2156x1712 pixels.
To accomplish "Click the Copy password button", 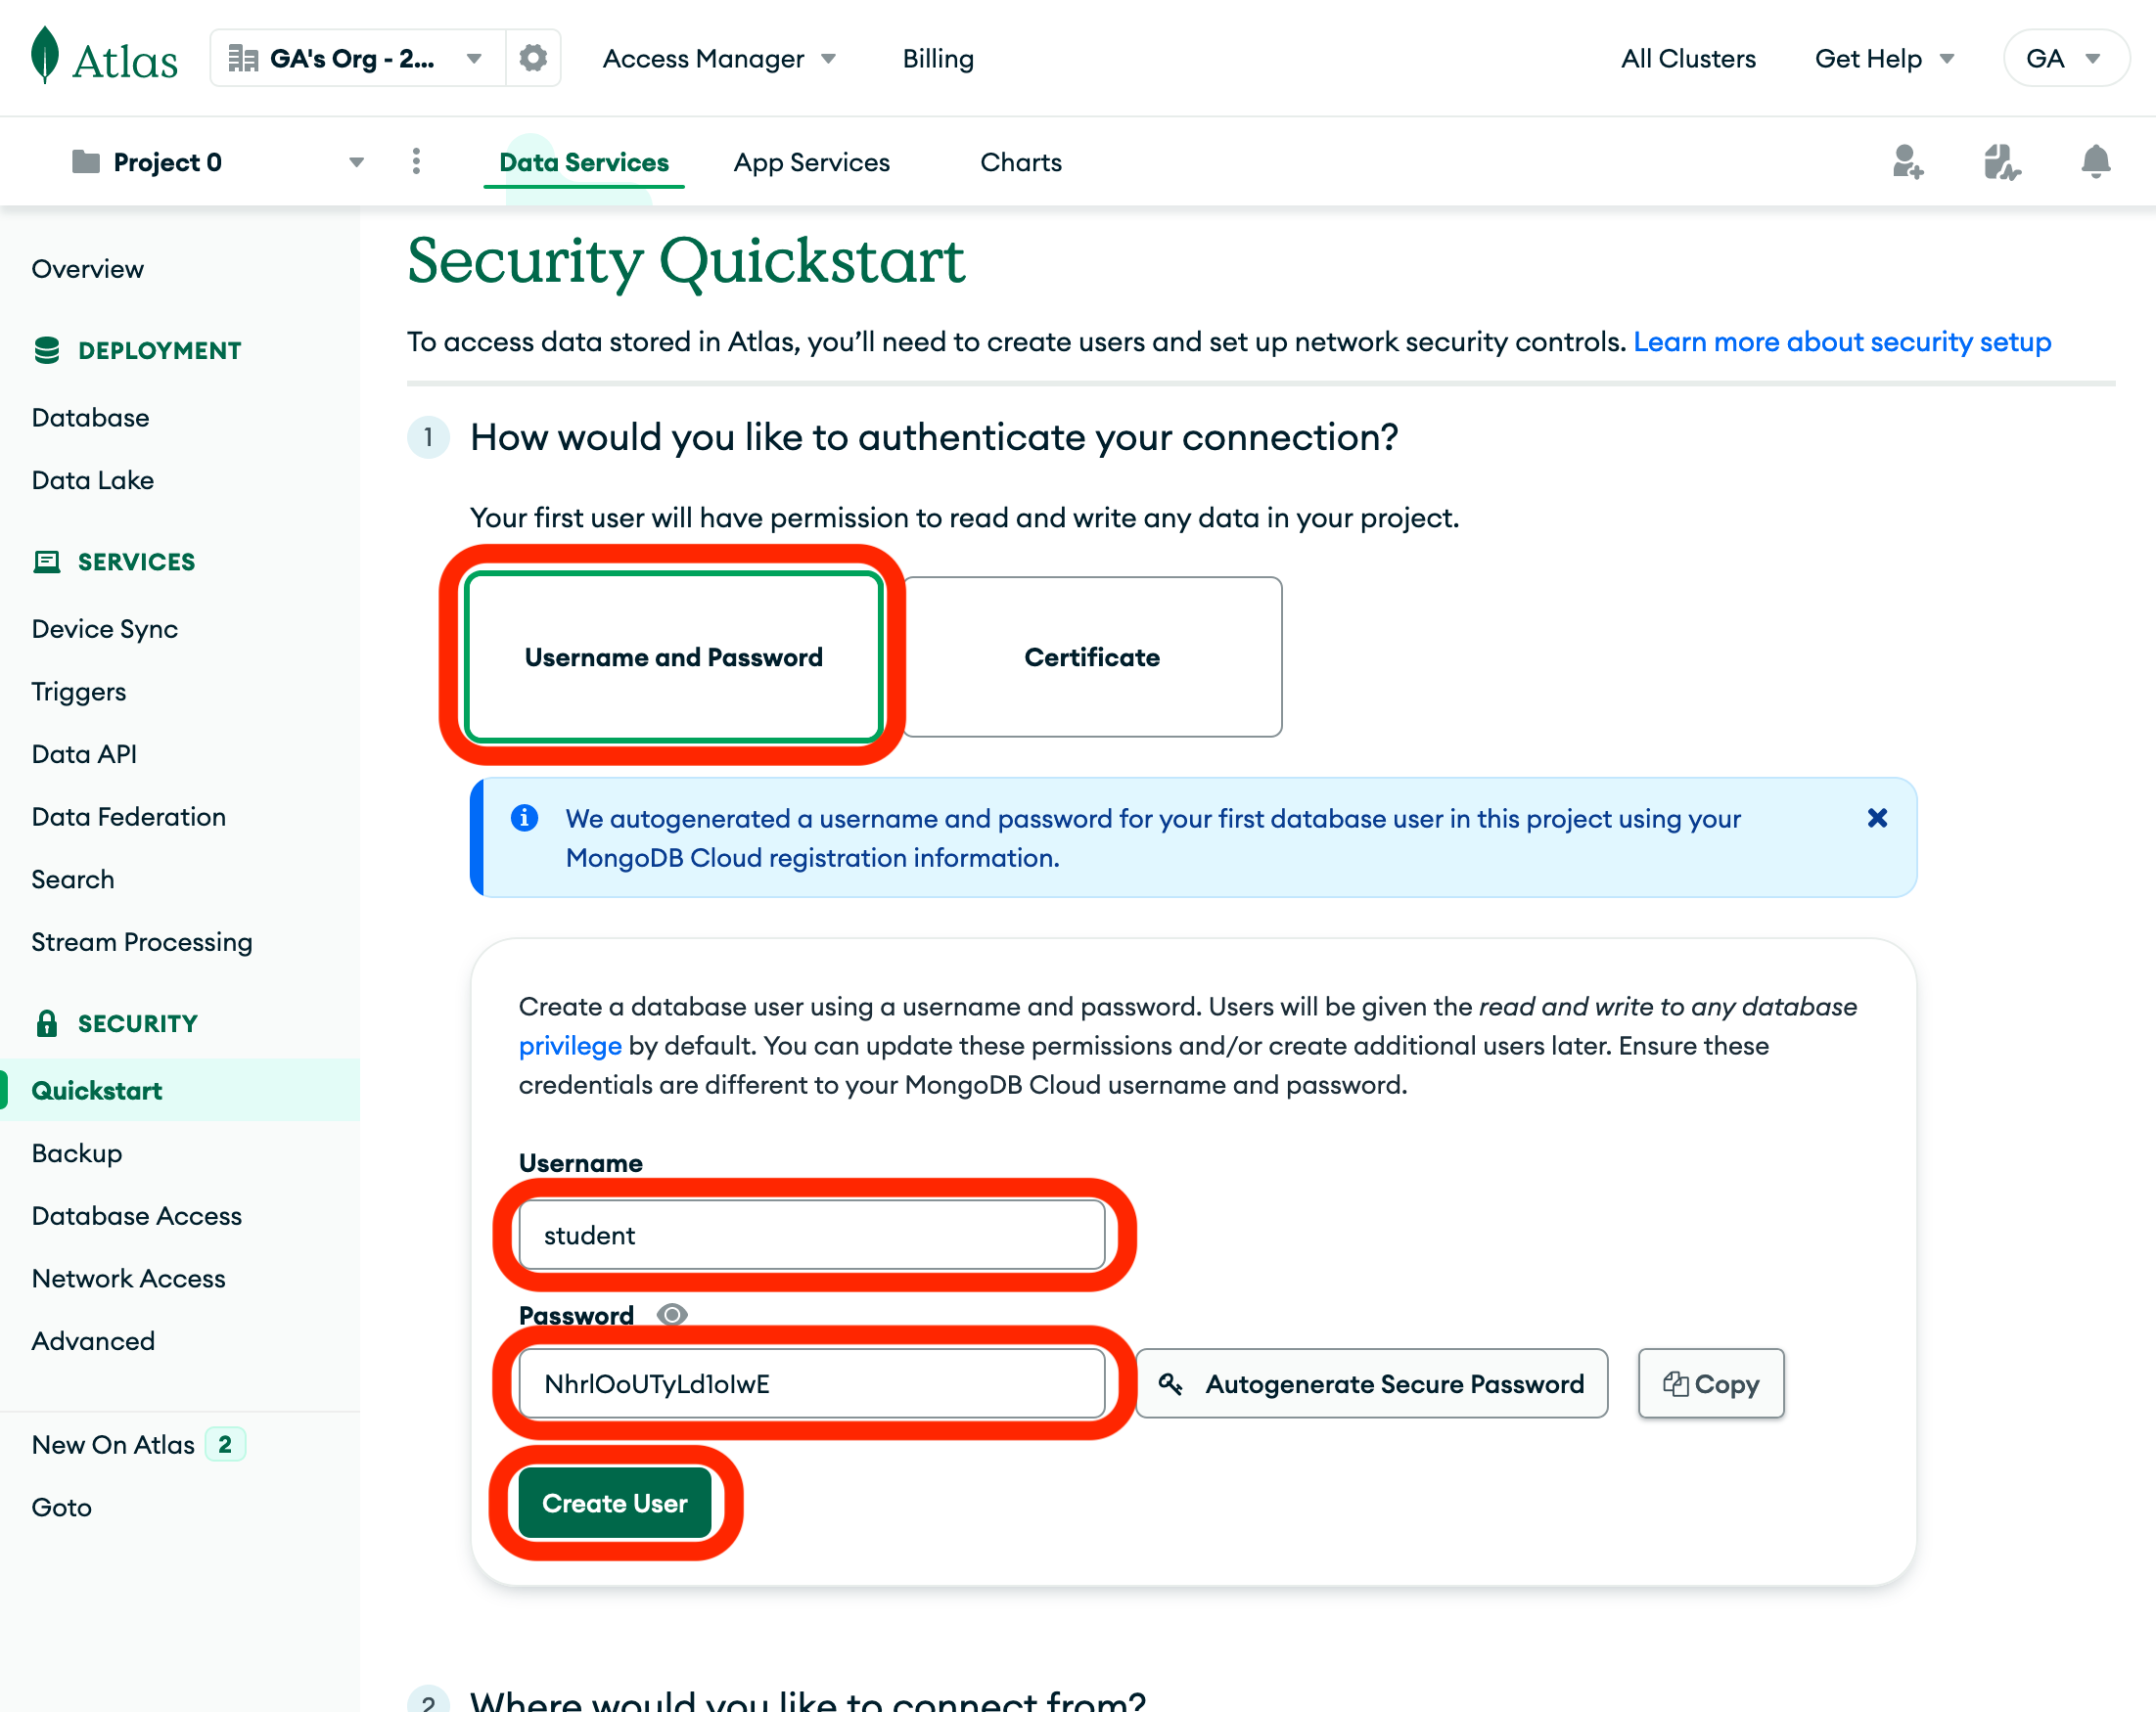I will [1710, 1383].
